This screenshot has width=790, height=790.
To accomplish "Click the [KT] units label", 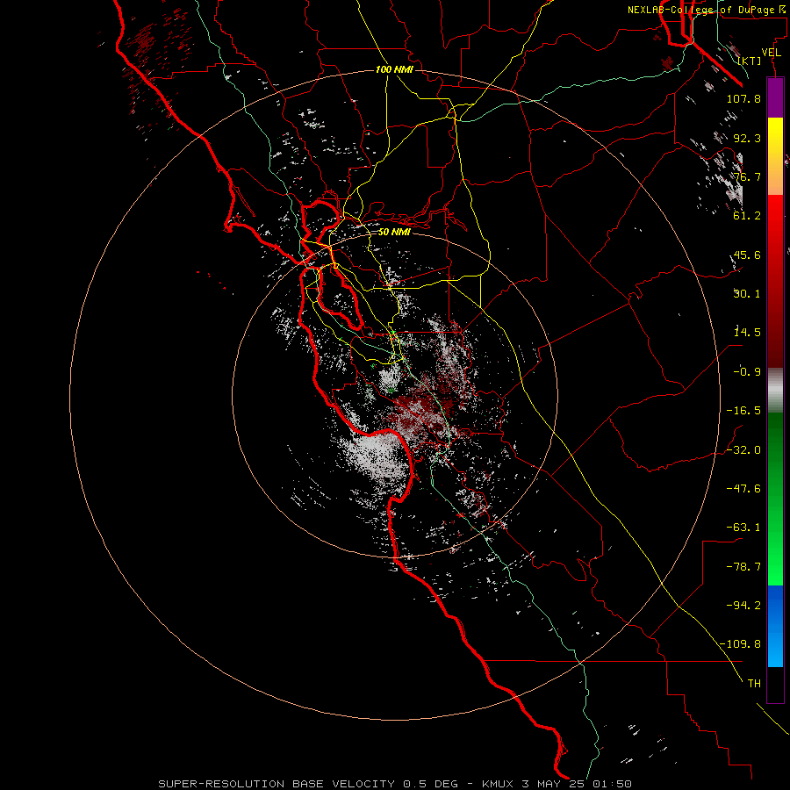I will [x=750, y=61].
